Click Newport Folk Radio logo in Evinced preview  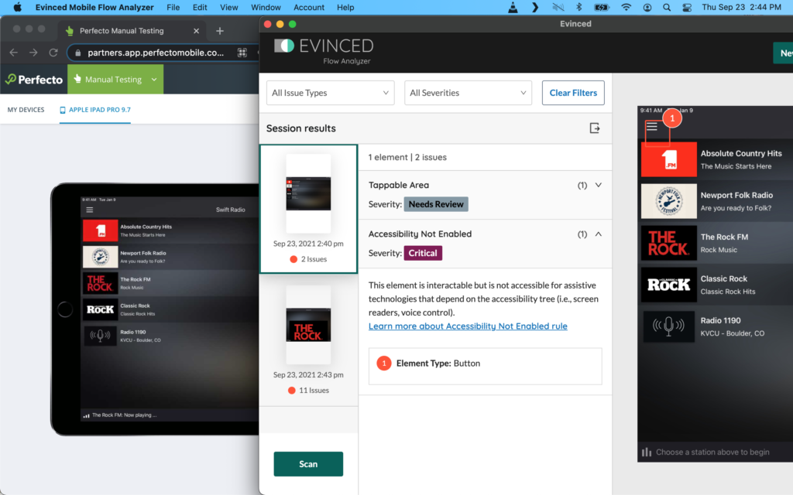tap(668, 201)
